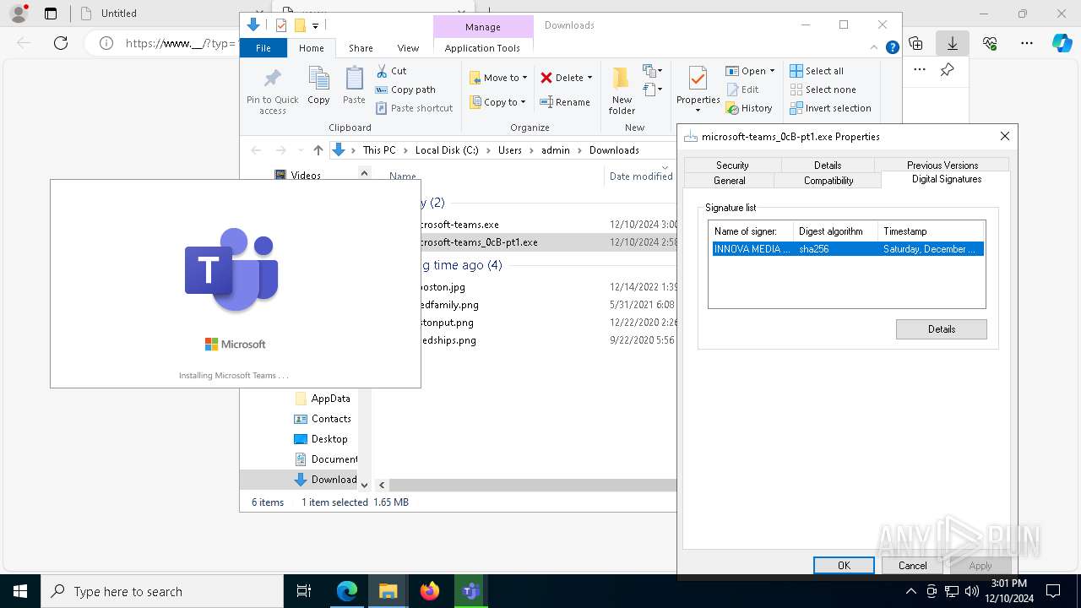This screenshot has height=608, width=1081.
Task: Click This PC breadcrumb
Action: click(x=379, y=150)
